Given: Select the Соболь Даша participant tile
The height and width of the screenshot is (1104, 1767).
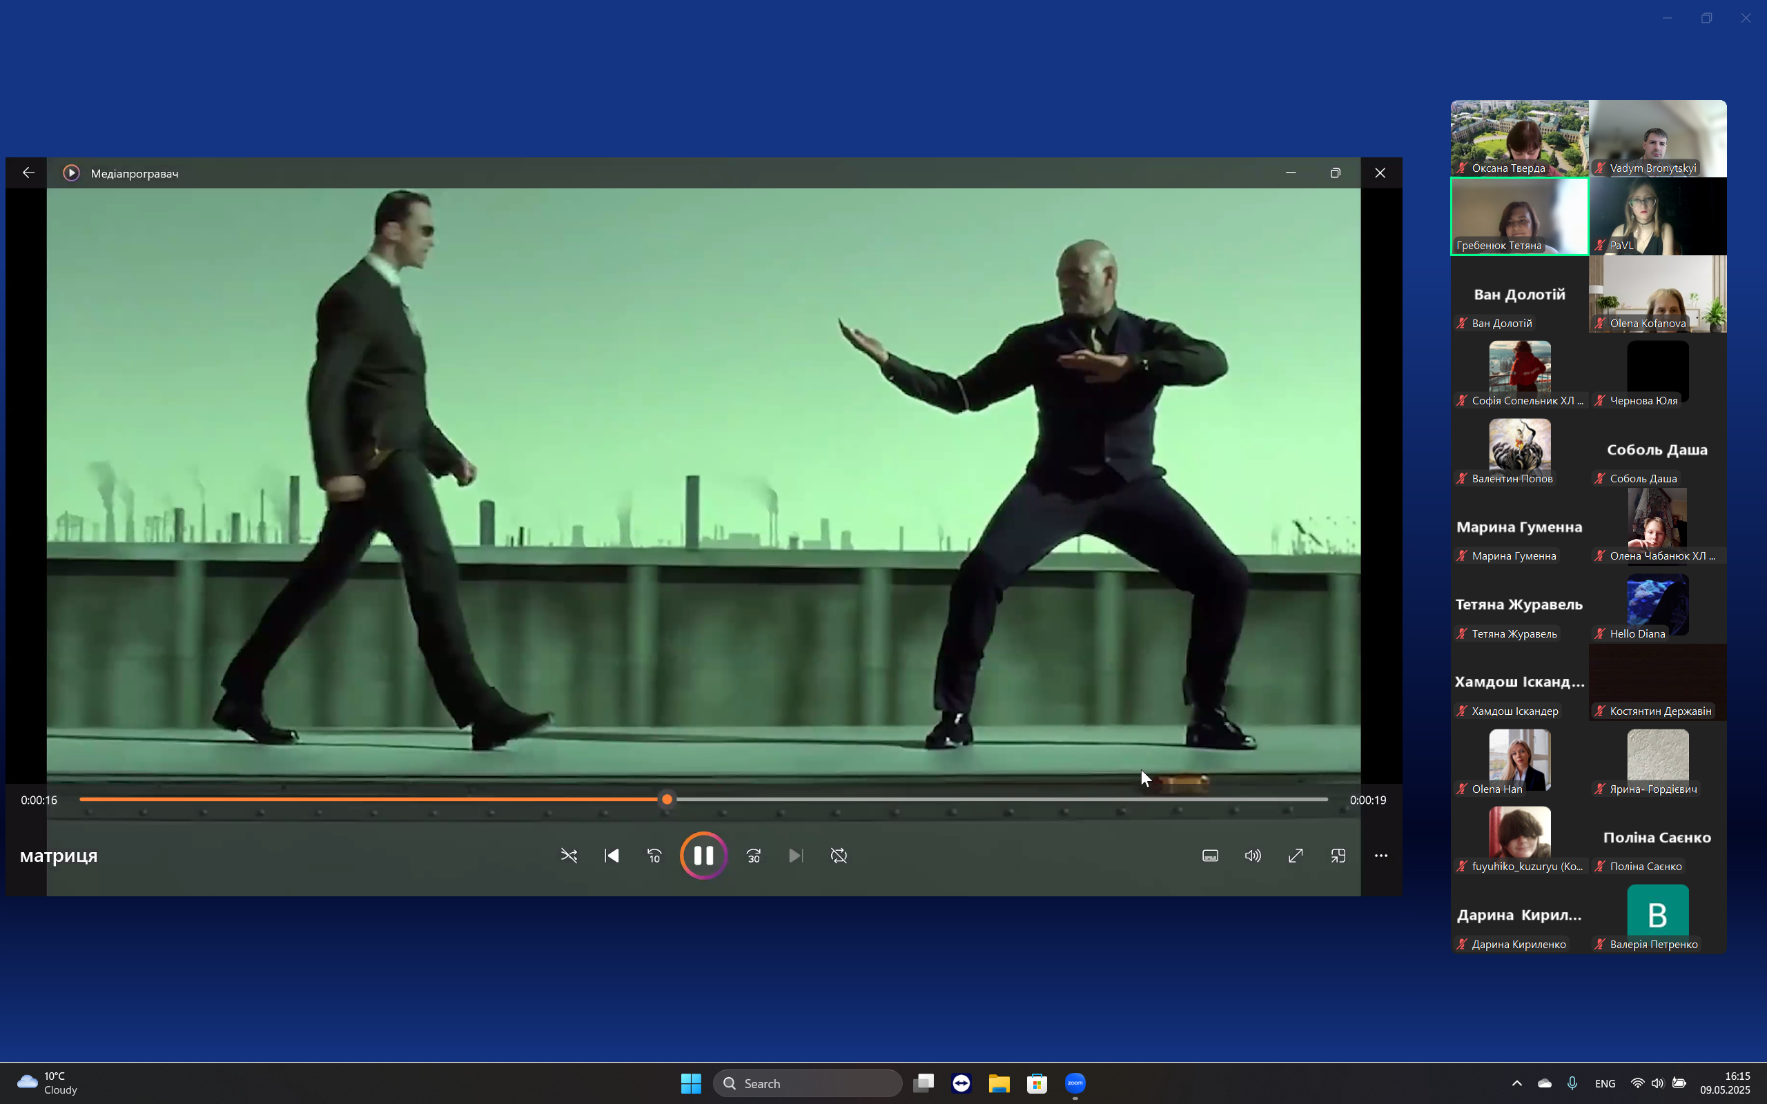Looking at the screenshot, I should pyautogui.click(x=1657, y=449).
